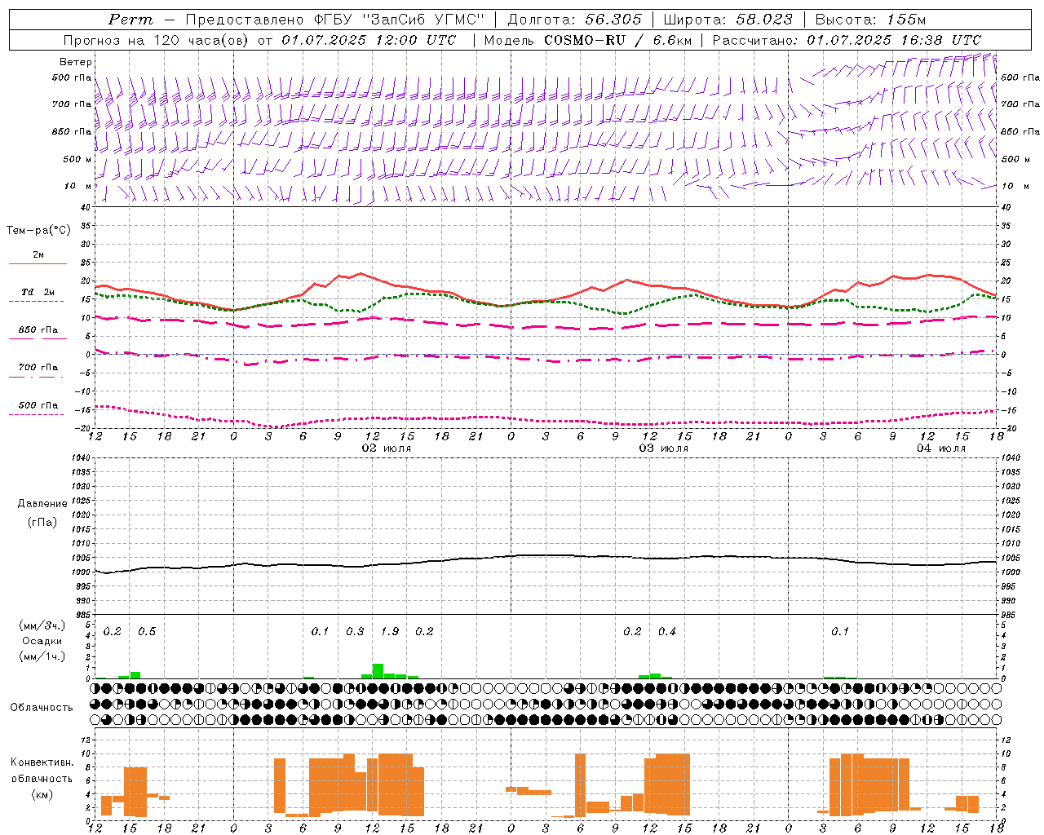Click the "Высота: 155м" elevation value
Viewport: 1044px width, 835px height.
(x=870, y=20)
